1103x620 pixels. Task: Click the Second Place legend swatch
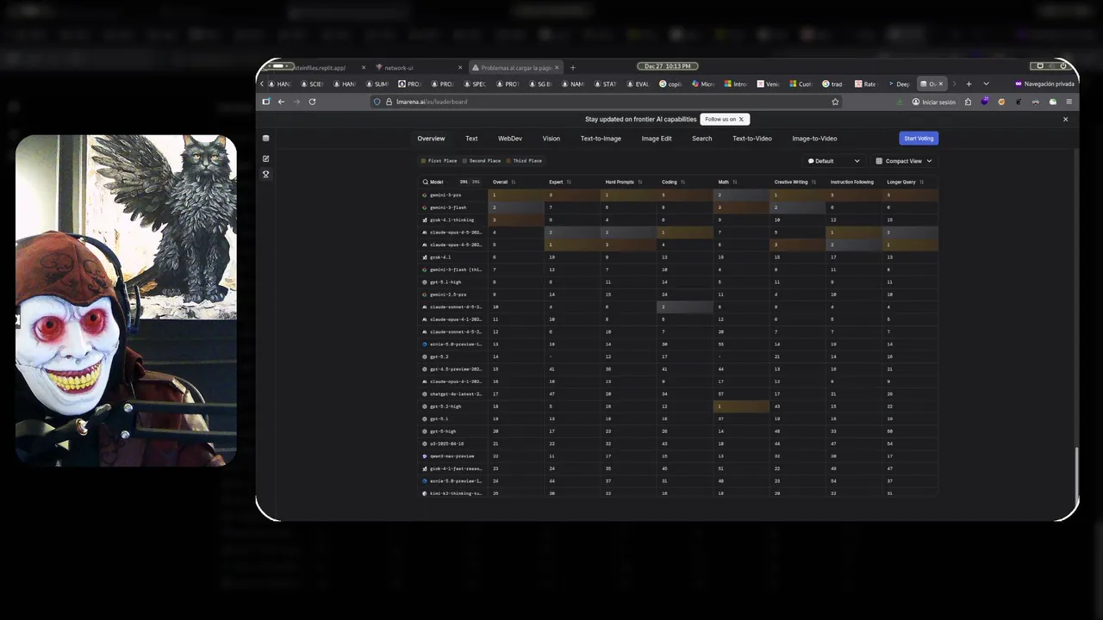[465, 161]
